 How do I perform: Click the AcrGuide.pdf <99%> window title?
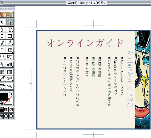point(87,3)
